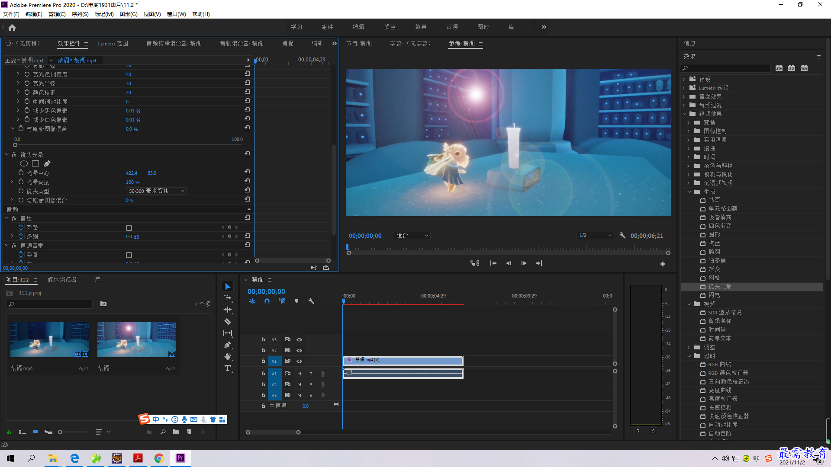The image size is (831, 467).
Task: Expand 调整 effects folder
Action: [689, 348]
